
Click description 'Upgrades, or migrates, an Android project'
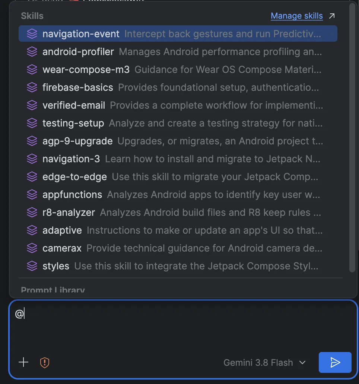pos(213,141)
